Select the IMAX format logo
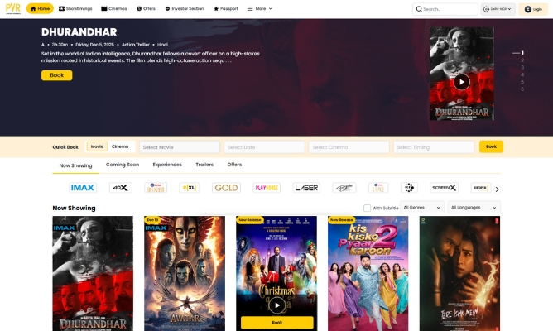This screenshot has width=553, height=331. (83, 188)
